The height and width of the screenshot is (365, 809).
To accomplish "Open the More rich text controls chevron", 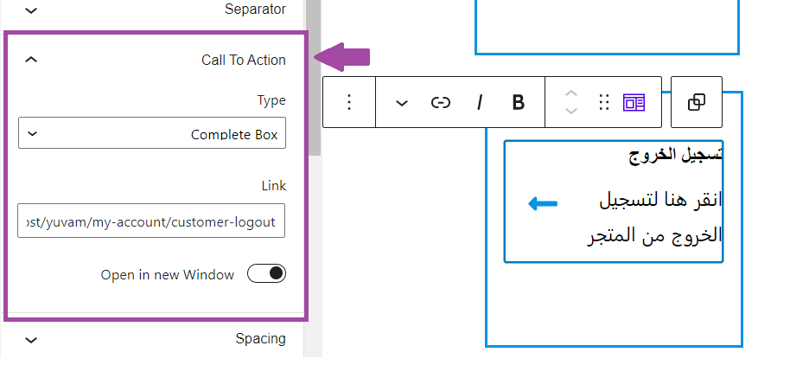I will [x=401, y=103].
